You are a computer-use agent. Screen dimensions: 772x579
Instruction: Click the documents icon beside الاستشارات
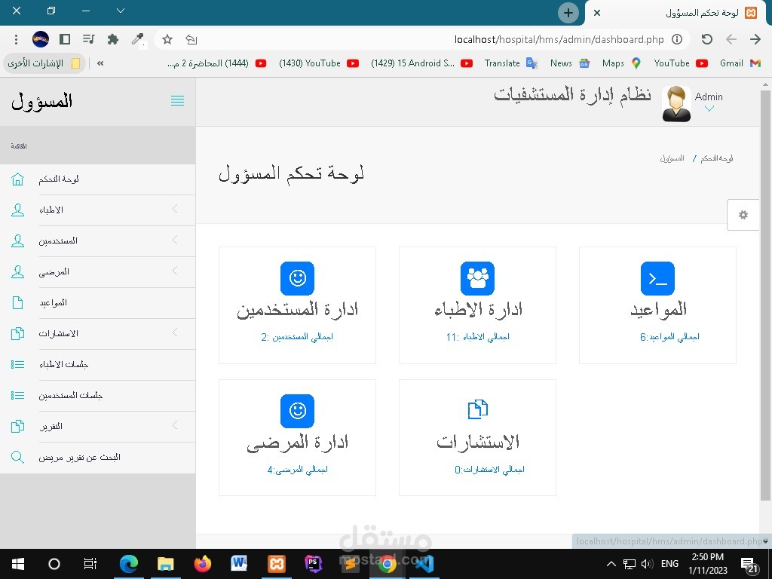[x=18, y=334]
